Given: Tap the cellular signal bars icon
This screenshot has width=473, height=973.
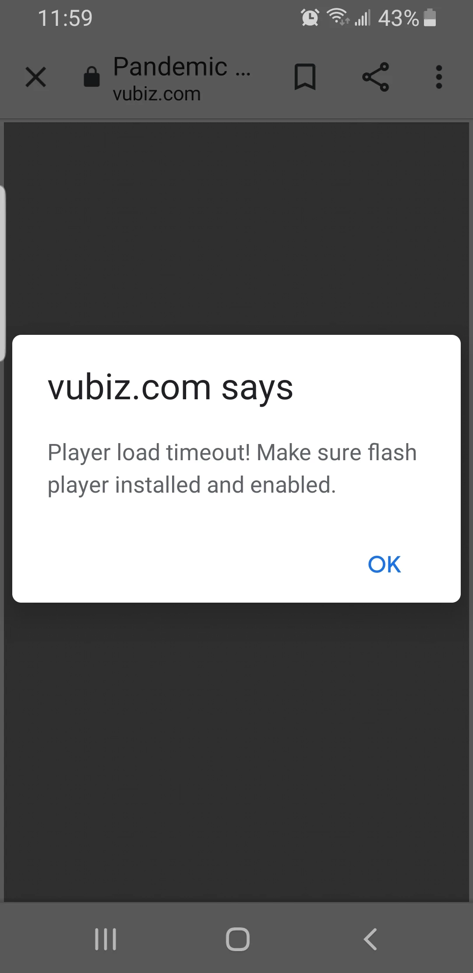Looking at the screenshot, I should click(x=363, y=18).
